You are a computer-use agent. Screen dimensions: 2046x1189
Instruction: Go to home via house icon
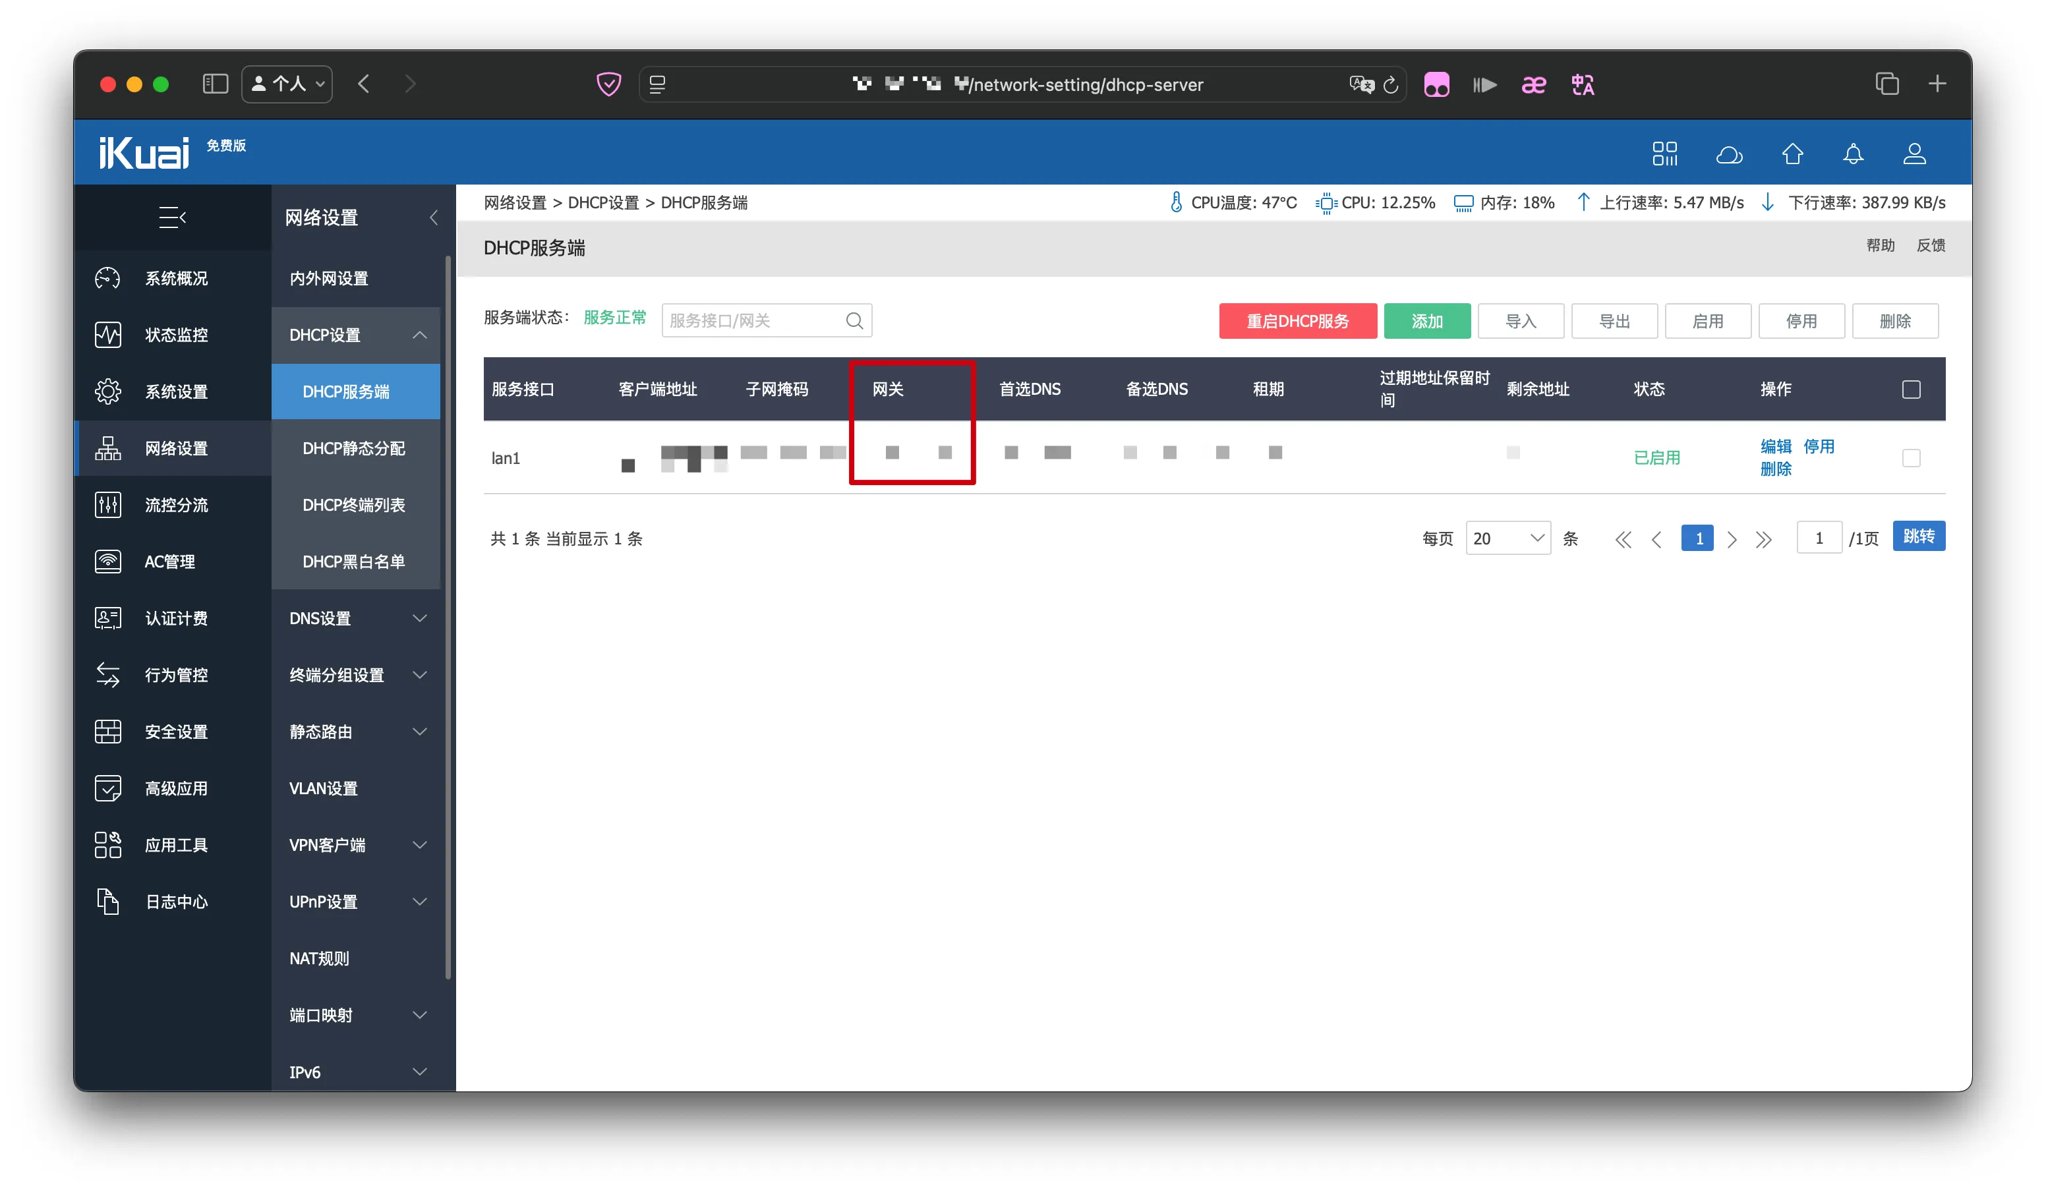(1793, 154)
